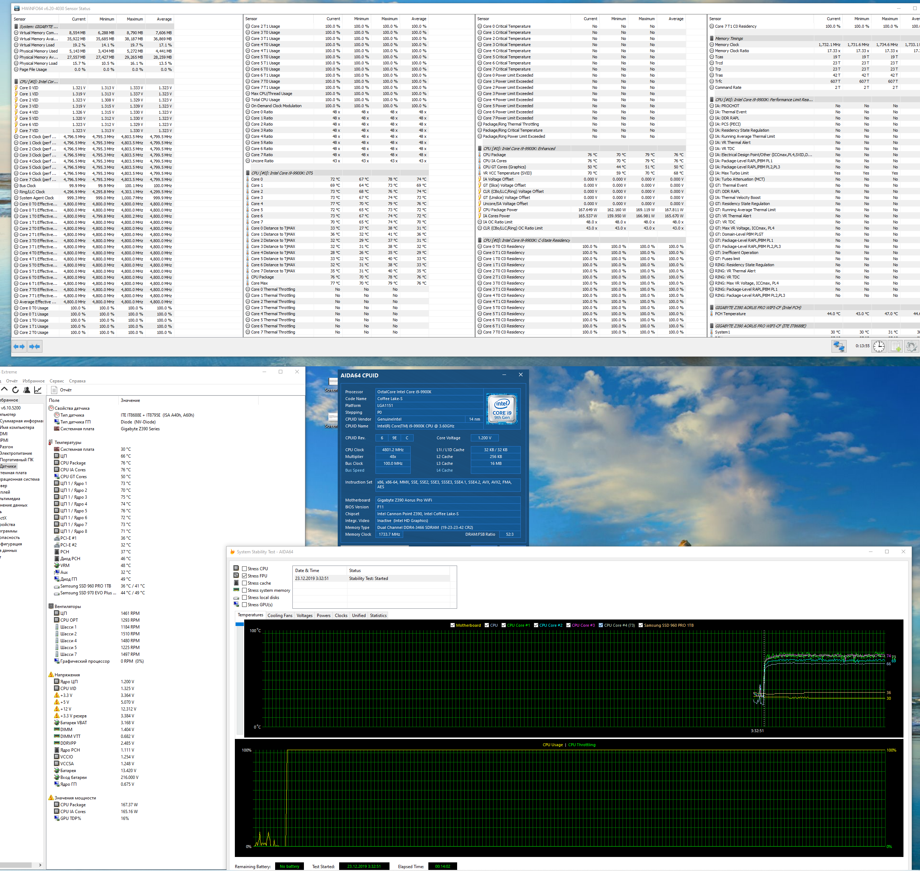920x871 pixels.
Task: Open the Statistics tab
Action: coord(378,616)
